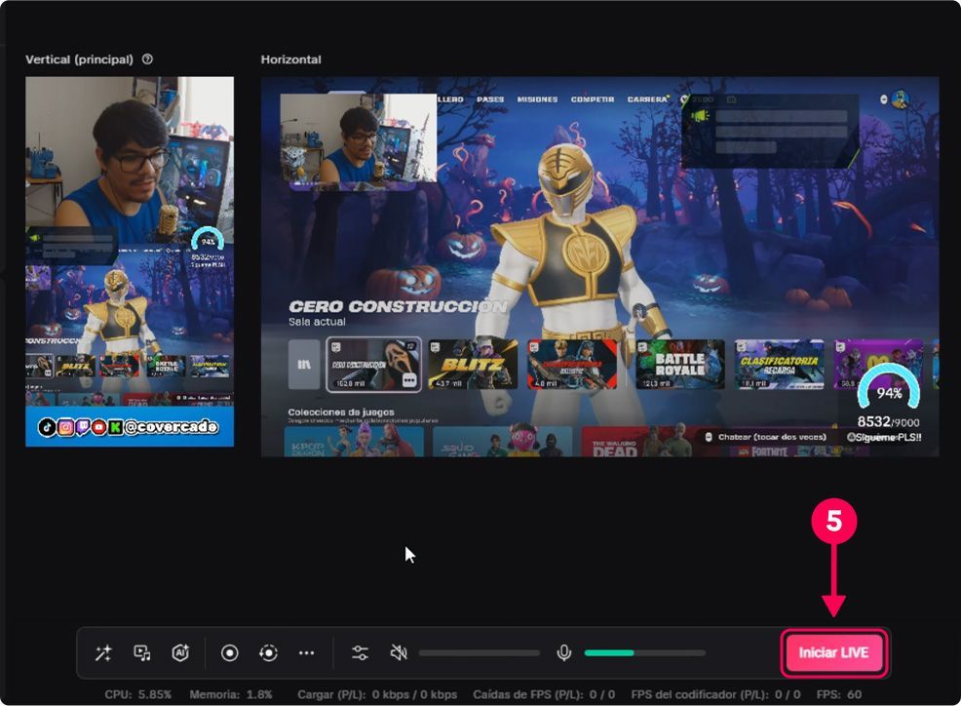Image resolution: width=961 pixels, height=706 pixels.
Task: Click the player avatar icon in the preview's top-right corner
Action: coord(900,98)
